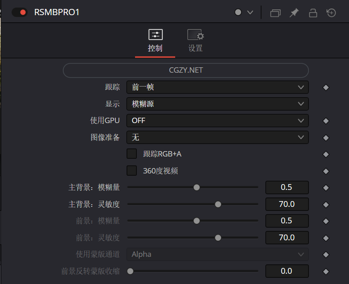Click the reset settings icon in header
Image resolution: width=349 pixels, height=284 pixels.
(331, 13)
